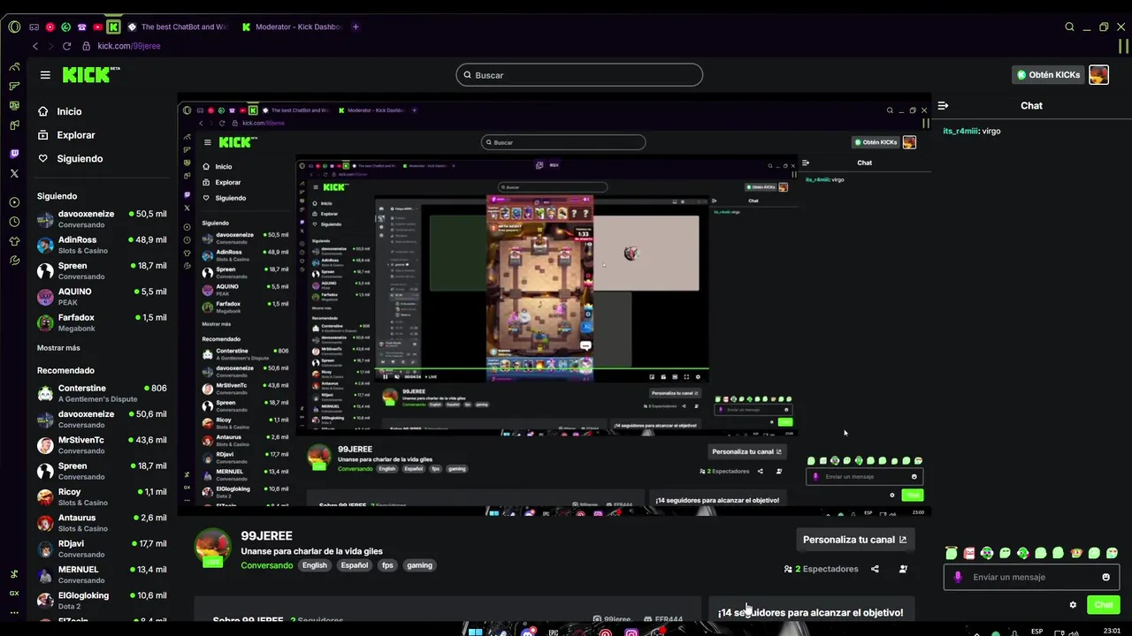Expand the list with Mostrar más

coord(58,348)
